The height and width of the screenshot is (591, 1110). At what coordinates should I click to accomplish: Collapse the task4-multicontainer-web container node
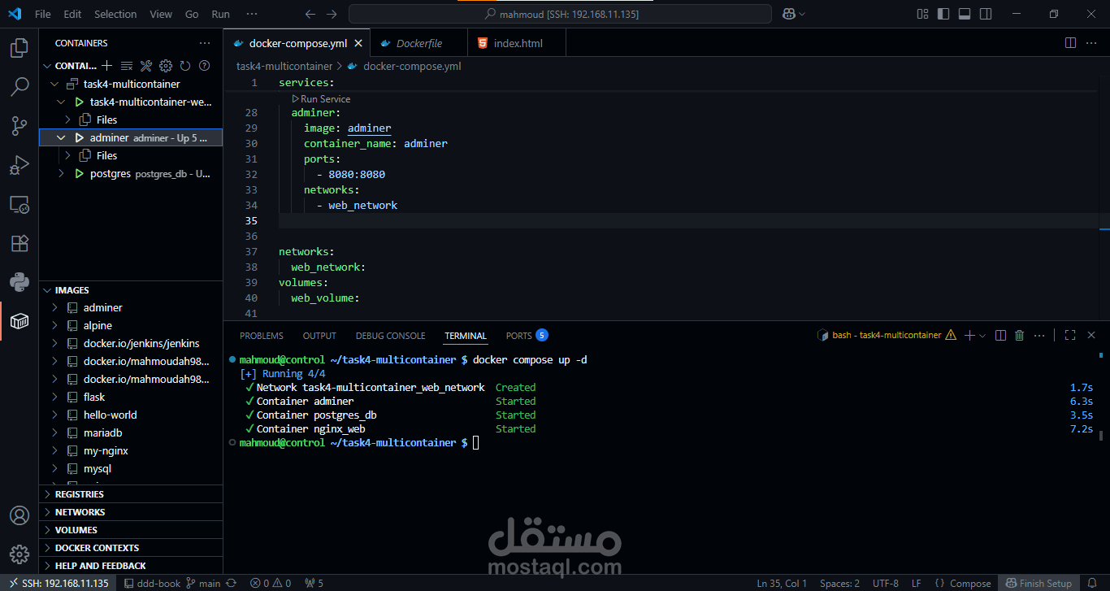pyautogui.click(x=61, y=102)
